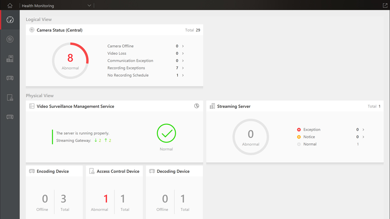390x219 pixels.
Task: Open streaming server sidebar icon
Action: pyautogui.click(x=10, y=59)
